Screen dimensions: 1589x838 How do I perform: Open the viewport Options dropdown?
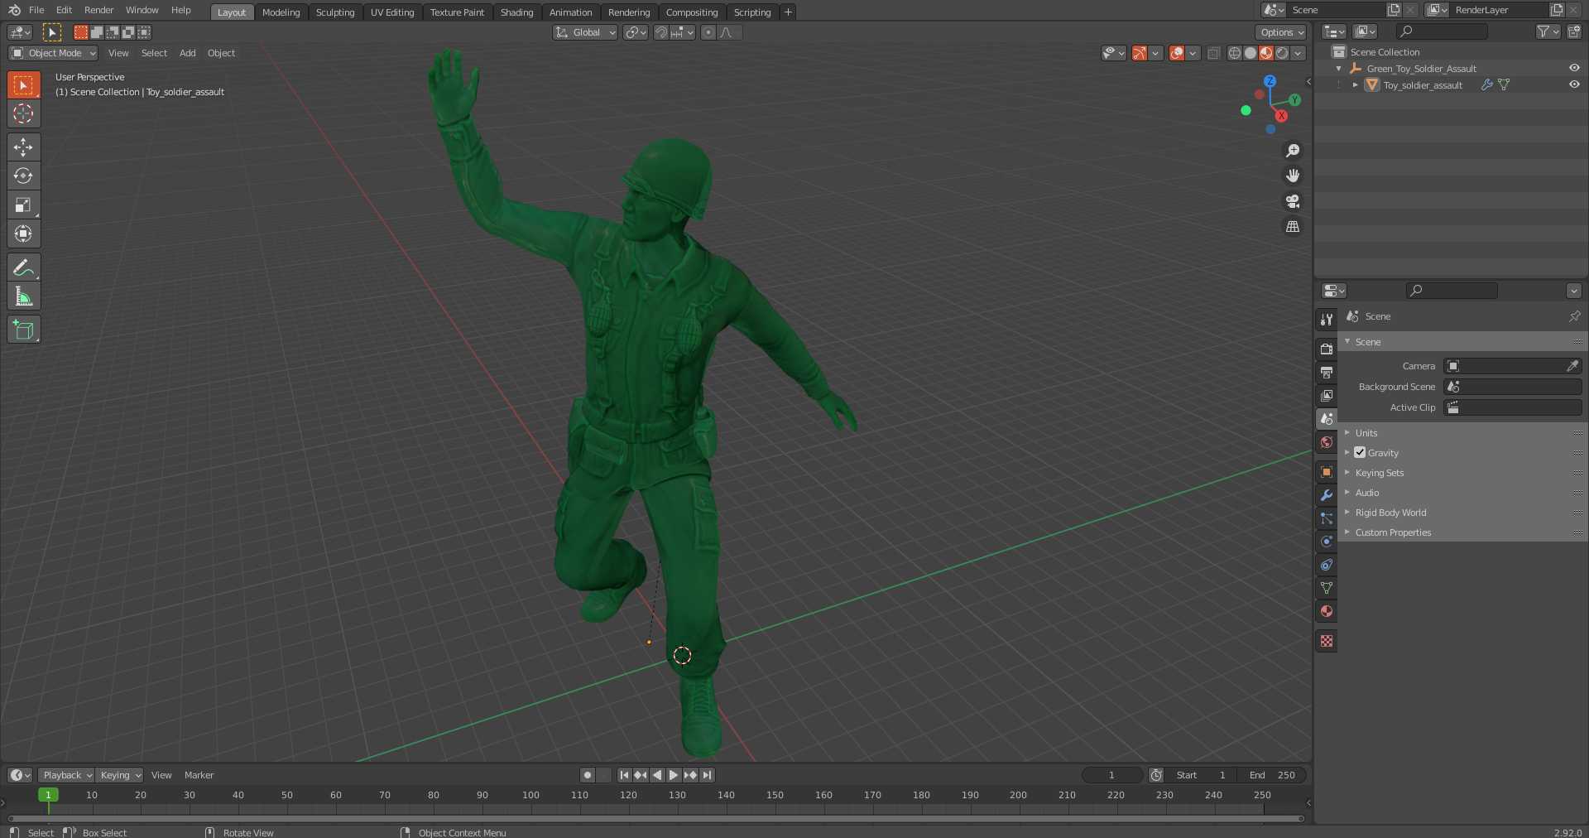pos(1281,32)
